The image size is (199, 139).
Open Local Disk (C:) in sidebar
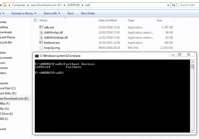tap(8, 88)
